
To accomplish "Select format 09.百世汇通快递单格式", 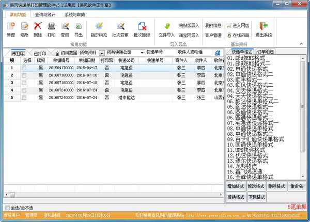I will point(255,139).
